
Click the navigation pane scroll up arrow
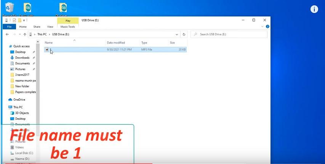point(38,42)
